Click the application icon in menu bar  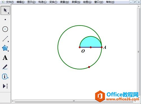click(x=3, y=2)
